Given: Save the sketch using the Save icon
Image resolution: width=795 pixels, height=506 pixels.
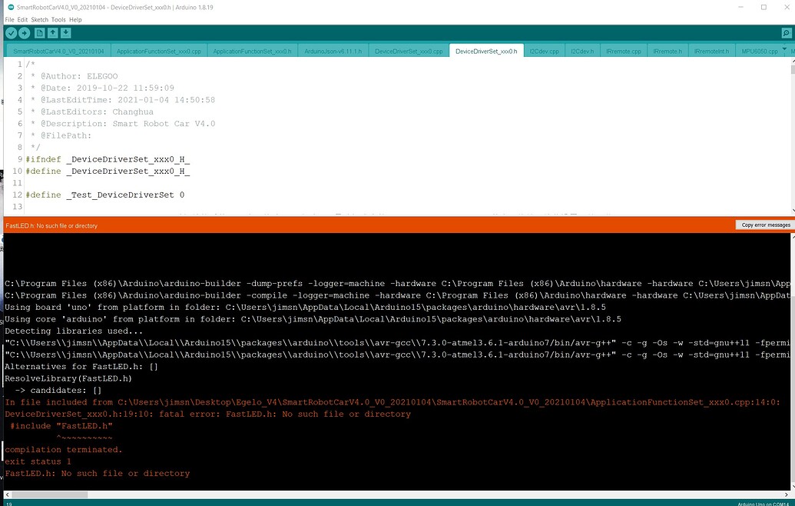Looking at the screenshot, I should click(x=67, y=33).
